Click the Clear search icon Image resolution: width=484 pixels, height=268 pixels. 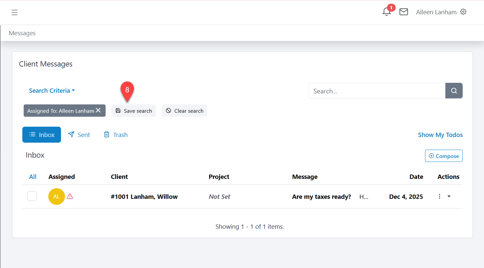169,110
